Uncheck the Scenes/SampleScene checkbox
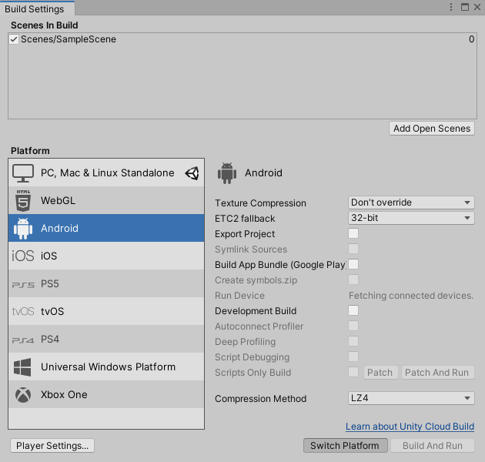 (x=14, y=39)
